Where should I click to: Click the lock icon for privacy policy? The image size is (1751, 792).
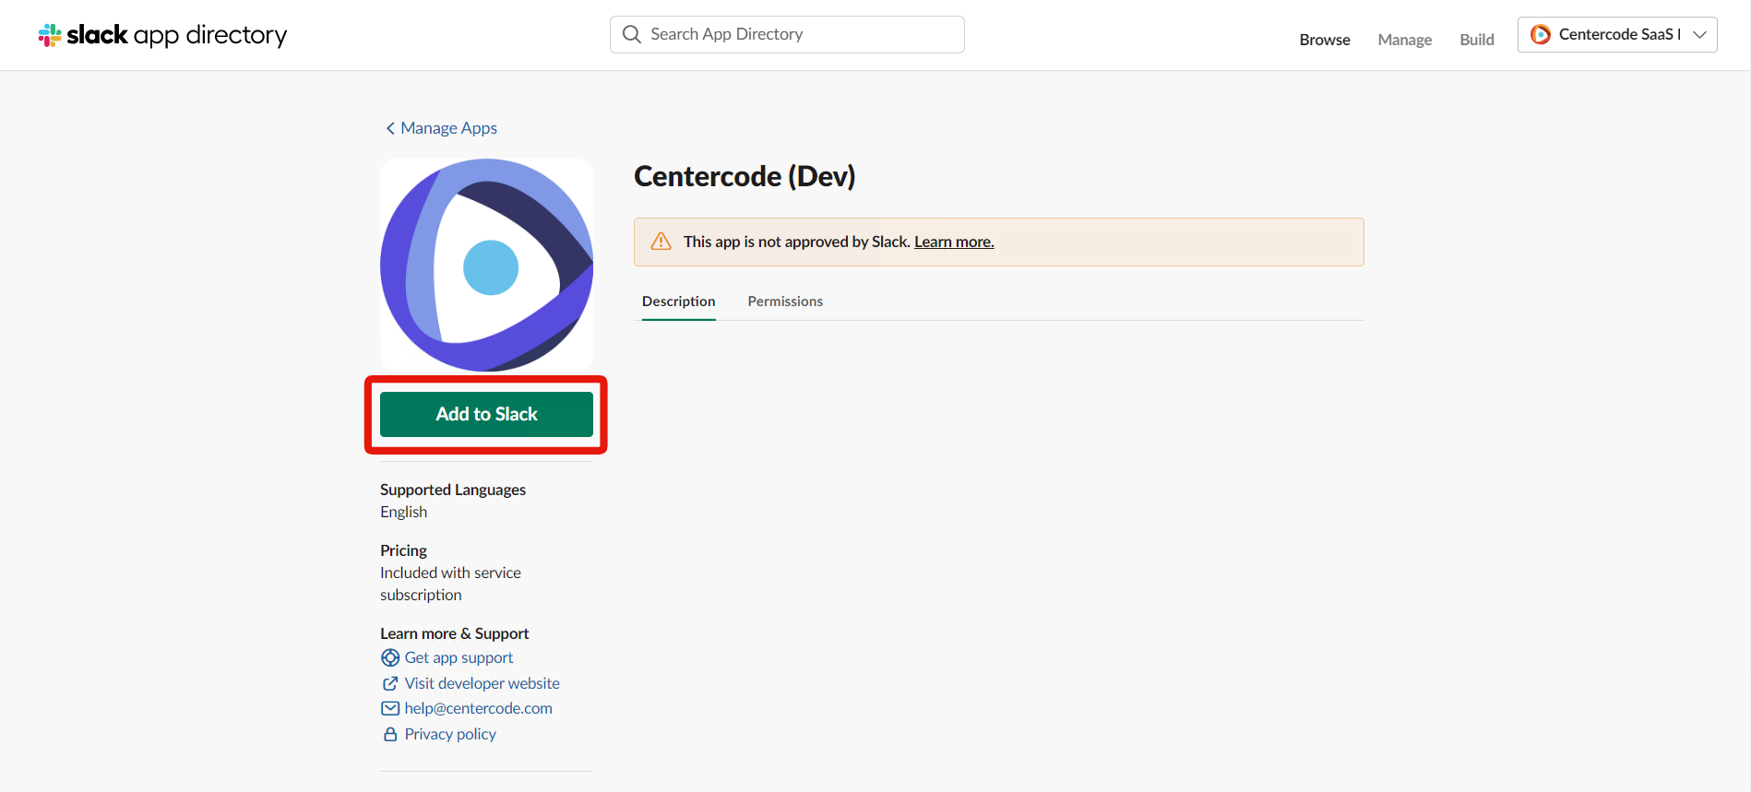click(x=390, y=734)
